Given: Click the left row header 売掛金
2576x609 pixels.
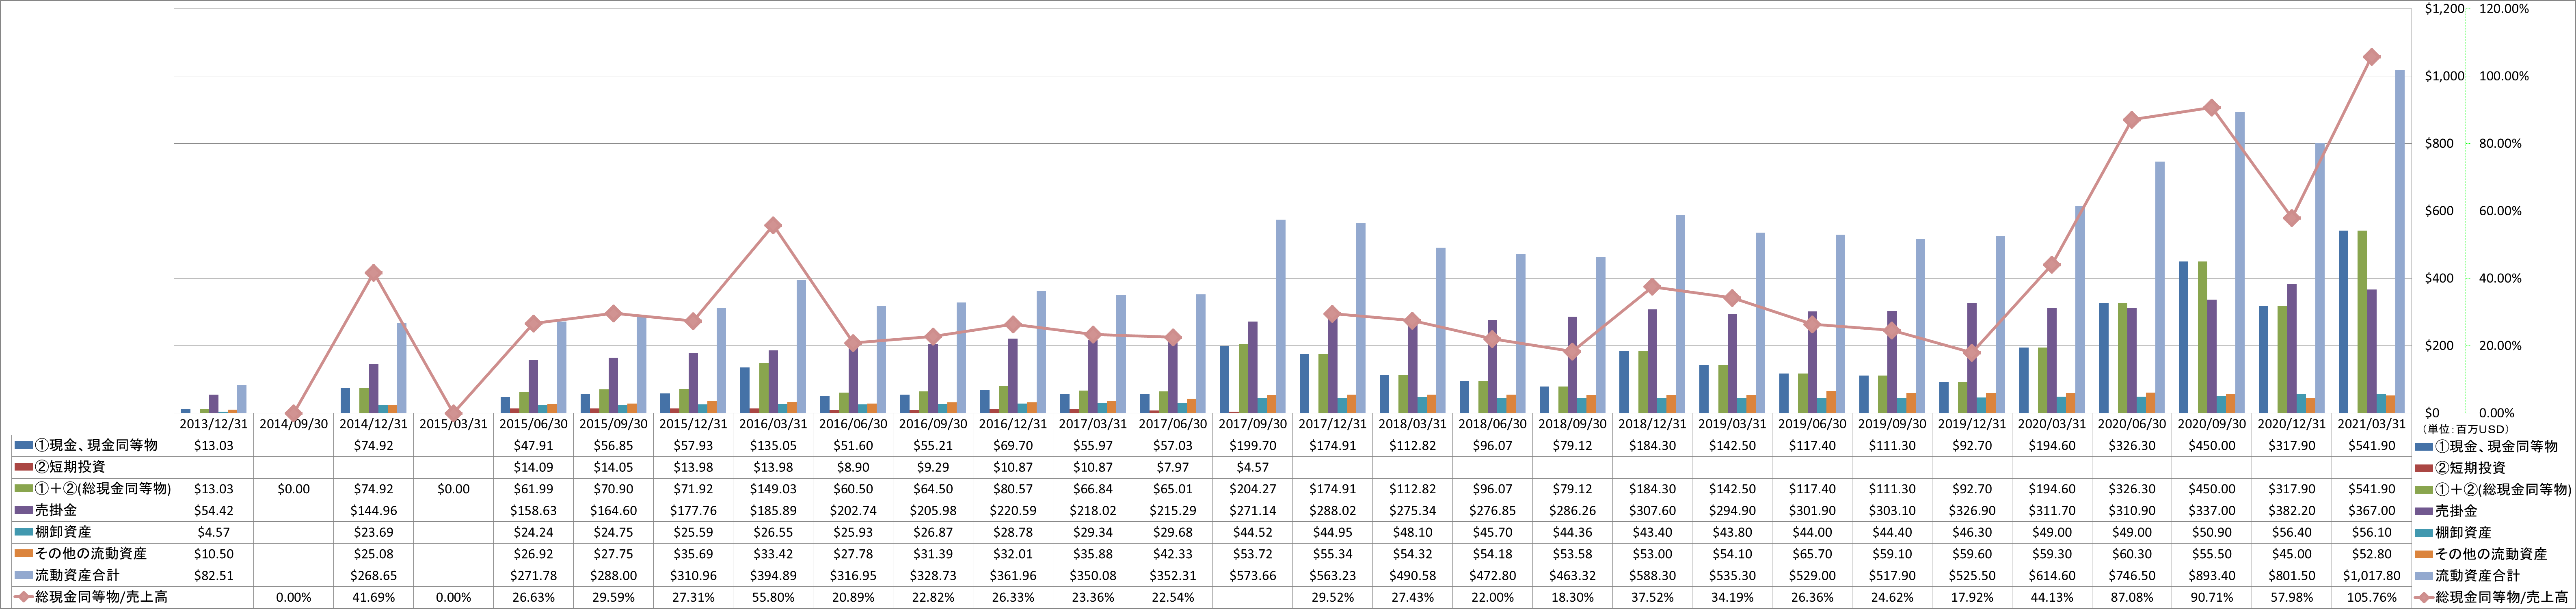Looking at the screenshot, I should point(56,511).
